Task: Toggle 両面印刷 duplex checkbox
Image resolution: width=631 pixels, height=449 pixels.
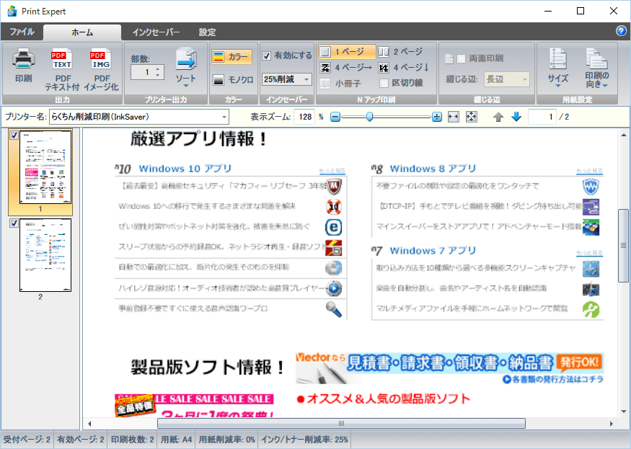Action: [x=462, y=59]
